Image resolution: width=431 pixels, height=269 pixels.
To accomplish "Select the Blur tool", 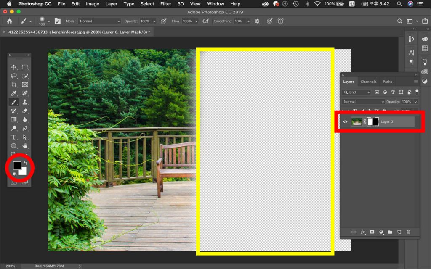I will [x=25, y=119].
